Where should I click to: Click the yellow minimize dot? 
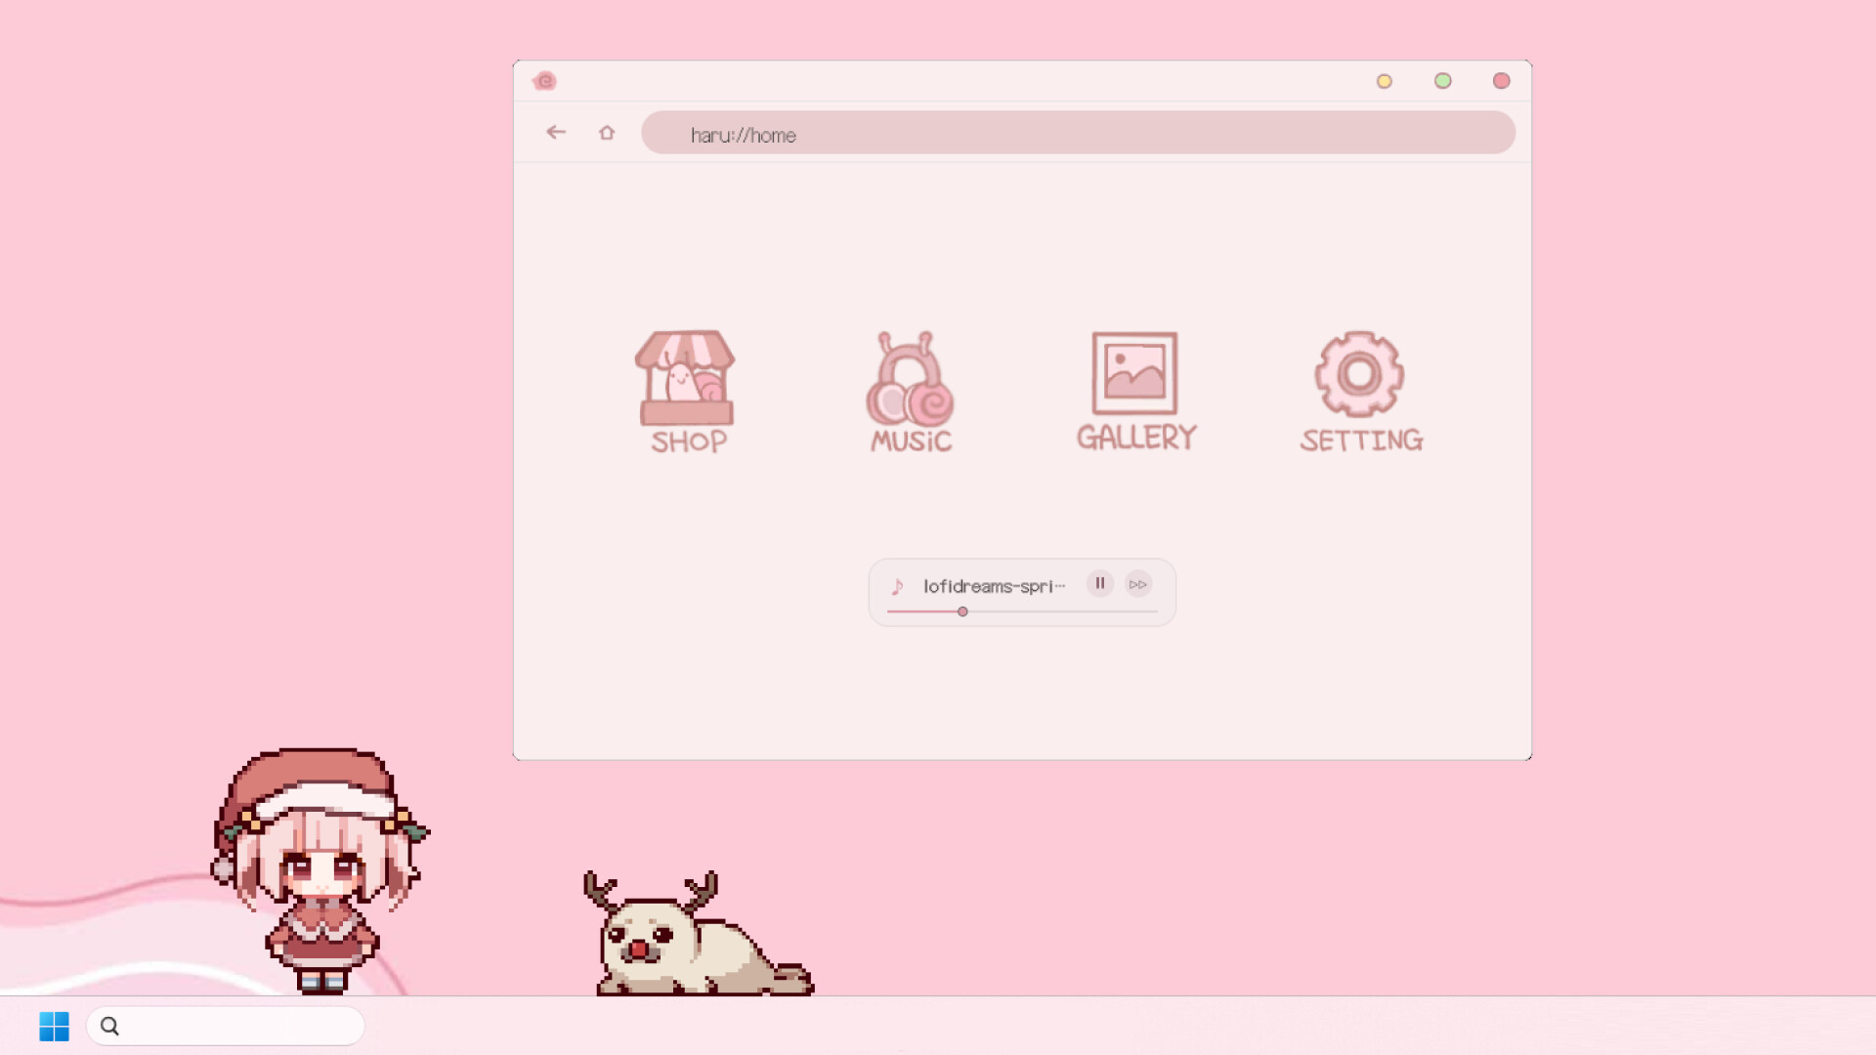pos(1385,81)
